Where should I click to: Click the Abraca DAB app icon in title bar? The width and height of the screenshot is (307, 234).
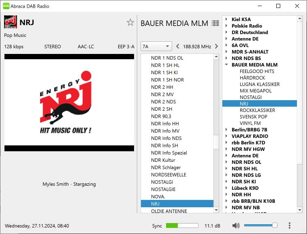(6, 6)
